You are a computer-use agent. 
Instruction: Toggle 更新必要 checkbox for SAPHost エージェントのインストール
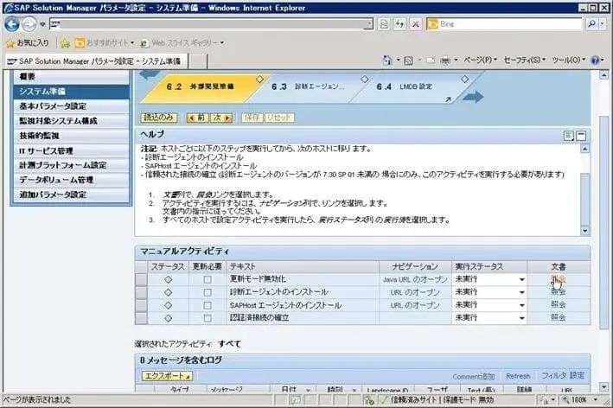[x=208, y=306]
